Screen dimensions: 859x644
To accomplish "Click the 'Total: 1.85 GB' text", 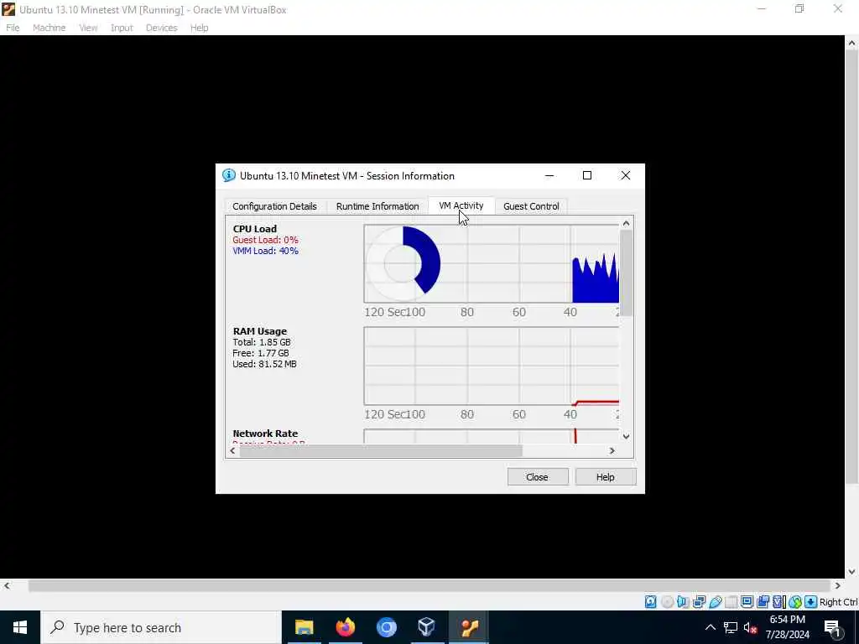I will pos(262,342).
